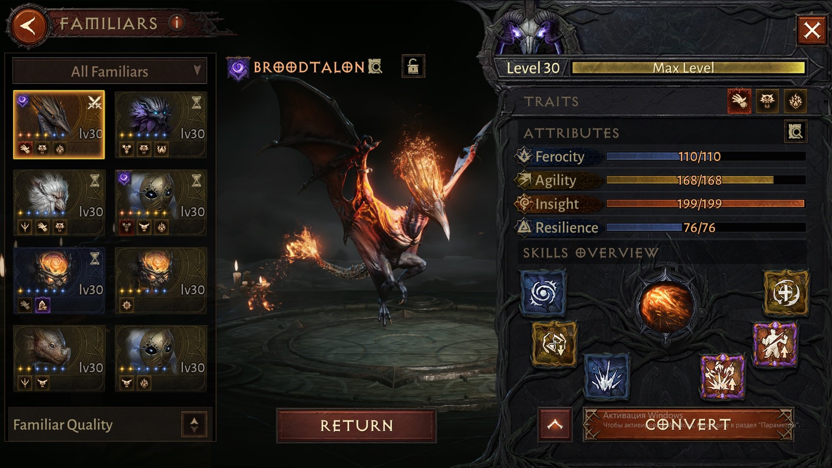The width and height of the screenshot is (832, 468).
Task: Select the white furred familiar thumbnail
Action: (x=59, y=202)
